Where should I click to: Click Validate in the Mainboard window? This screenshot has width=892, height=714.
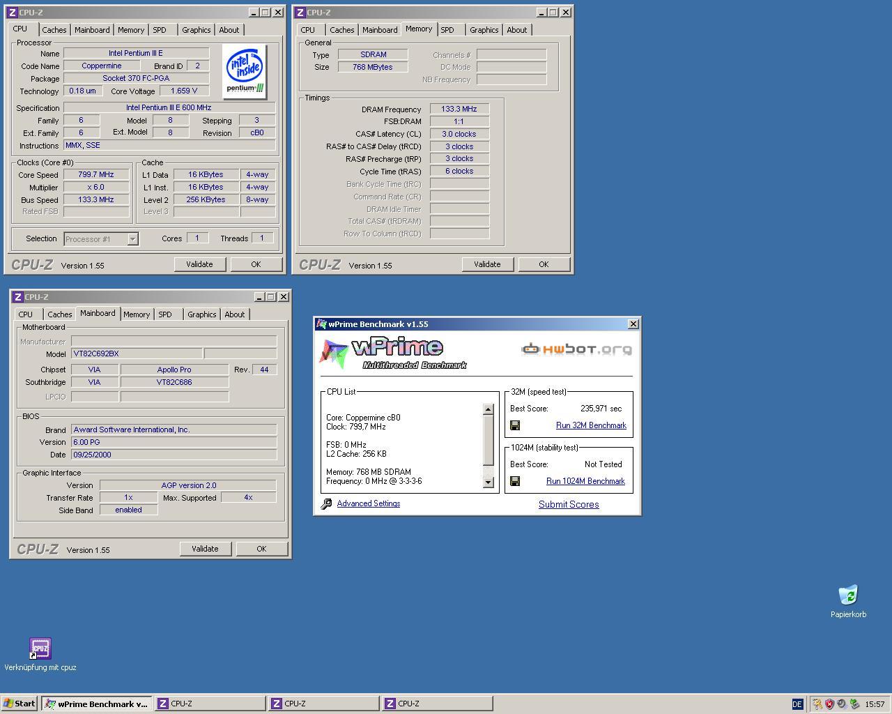tap(205, 549)
